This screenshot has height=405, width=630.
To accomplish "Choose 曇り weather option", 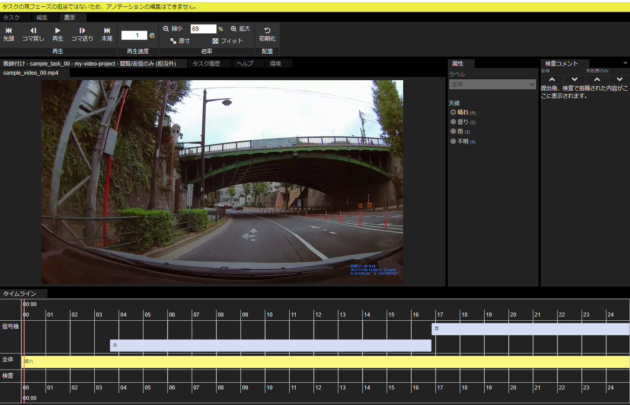I will (x=453, y=122).
